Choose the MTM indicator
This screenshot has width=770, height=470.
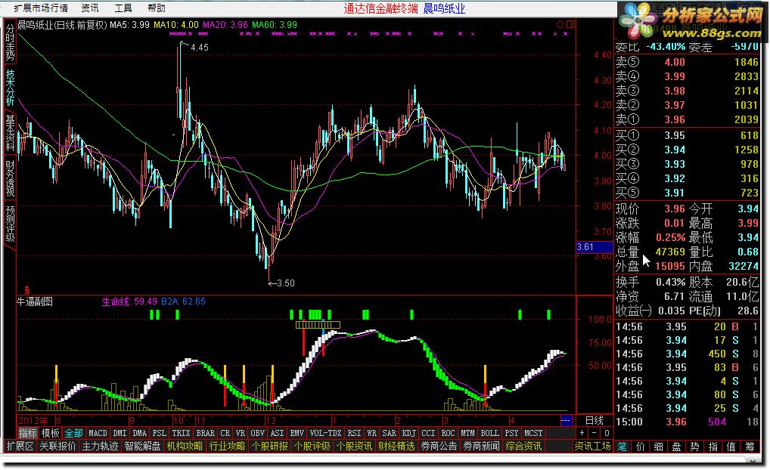click(467, 433)
